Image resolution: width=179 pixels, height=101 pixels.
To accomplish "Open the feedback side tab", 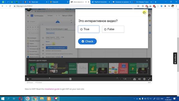I will click(x=175, y=58).
